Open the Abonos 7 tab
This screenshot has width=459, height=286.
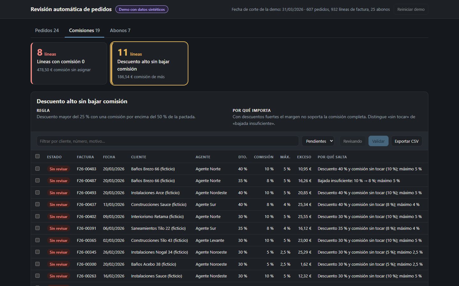120,31
